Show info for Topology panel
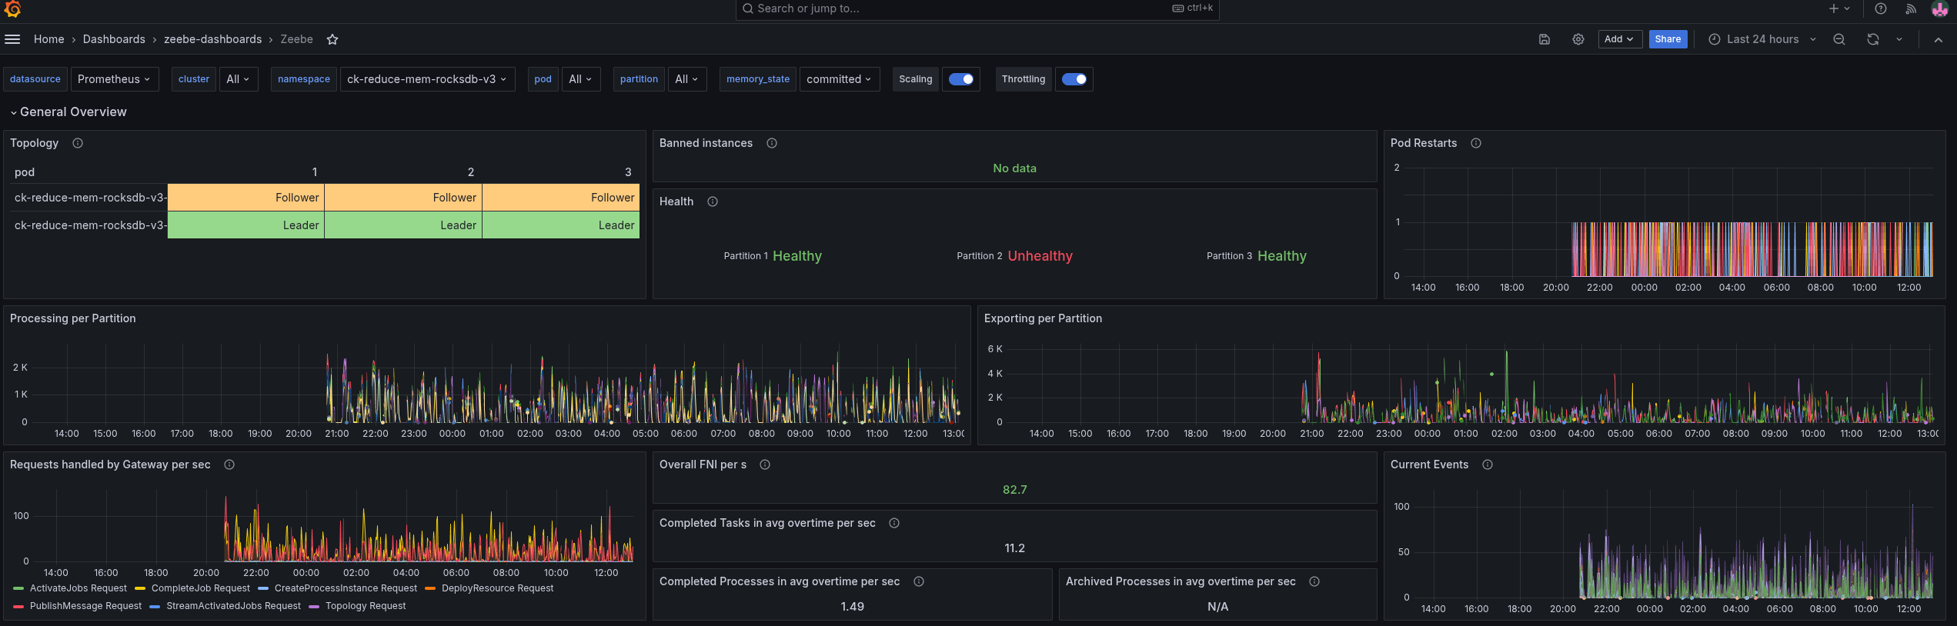Screen dimensions: 1957x626 (x=78, y=143)
